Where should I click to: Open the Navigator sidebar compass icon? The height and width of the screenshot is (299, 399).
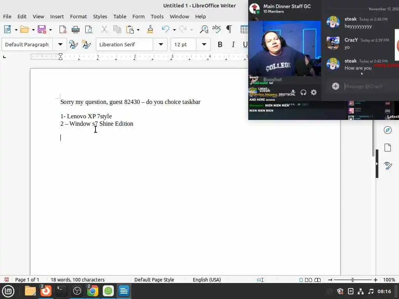click(x=388, y=130)
